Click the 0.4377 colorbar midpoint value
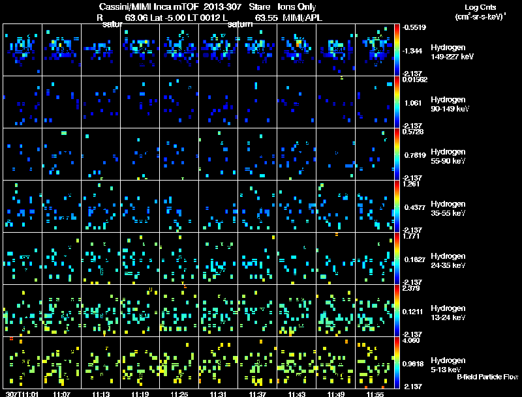Screen dimensions: 522x397 [x=415, y=207]
